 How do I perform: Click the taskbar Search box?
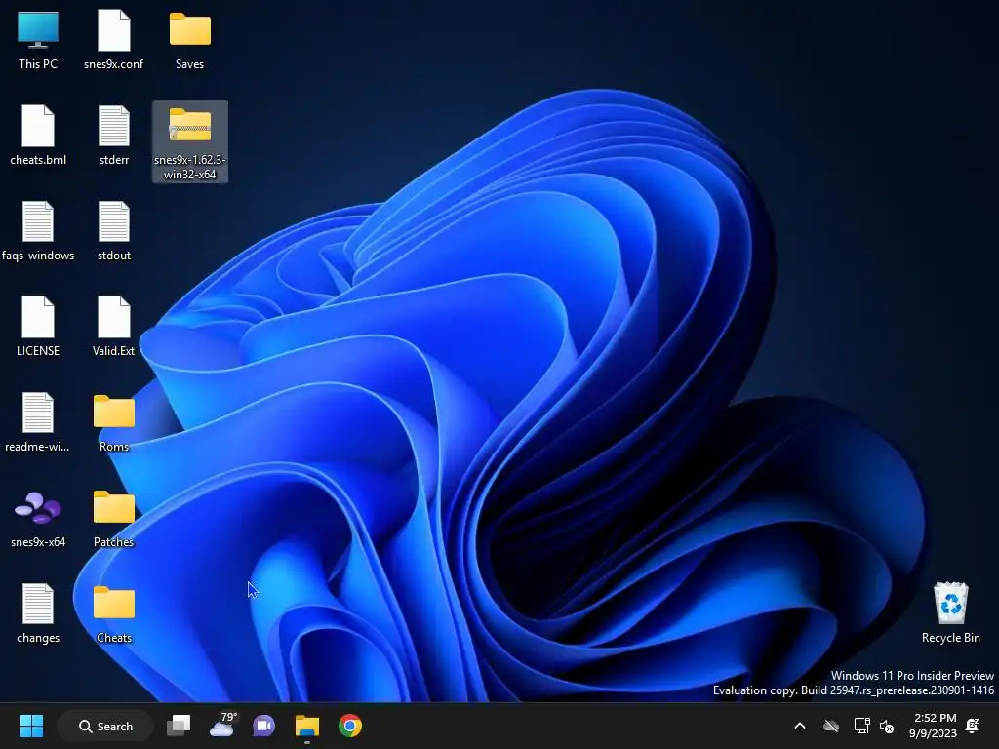[105, 726]
